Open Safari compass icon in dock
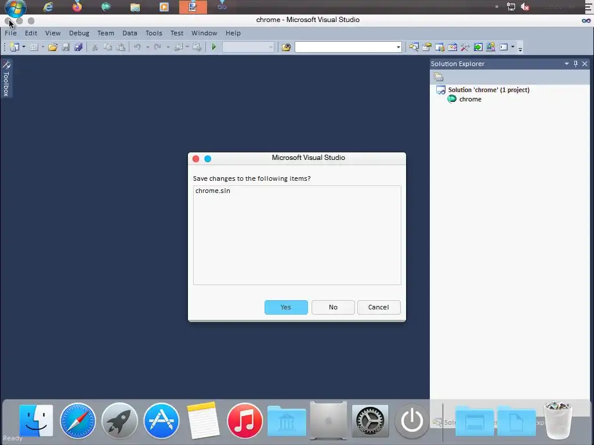Image resolution: width=594 pixels, height=445 pixels. 78,421
